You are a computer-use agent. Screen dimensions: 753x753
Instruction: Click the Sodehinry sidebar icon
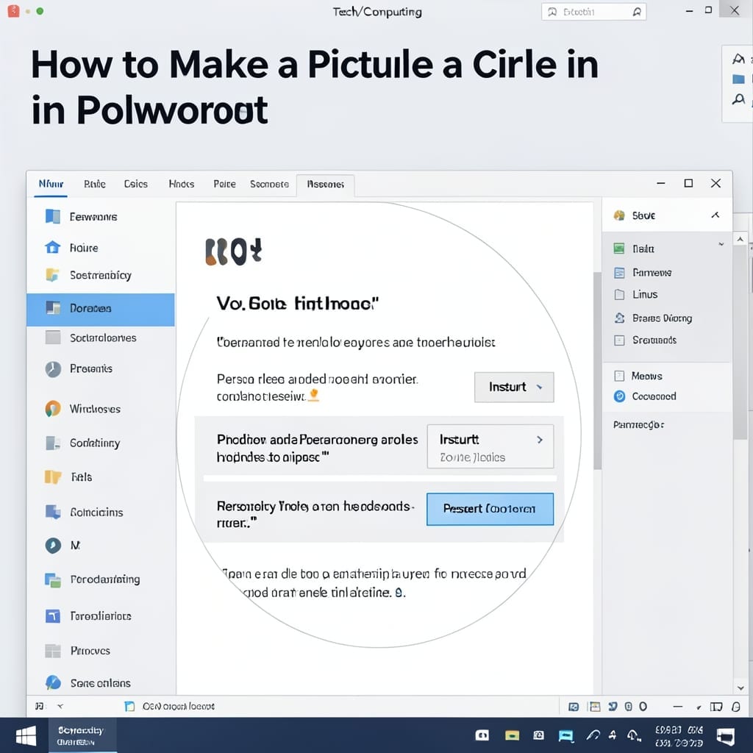click(53, 443)
